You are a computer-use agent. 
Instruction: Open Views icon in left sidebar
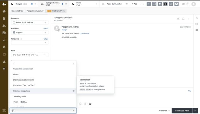click(x=4, y=18)
